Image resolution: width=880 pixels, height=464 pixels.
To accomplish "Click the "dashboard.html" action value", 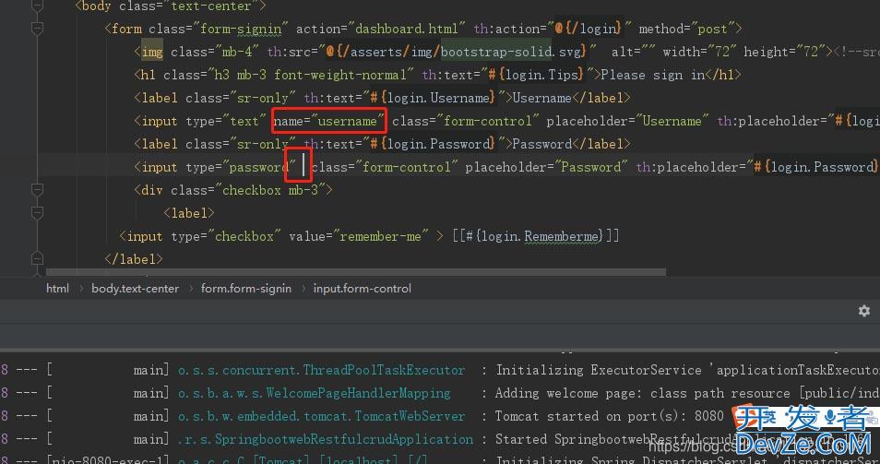I will 406,29.
